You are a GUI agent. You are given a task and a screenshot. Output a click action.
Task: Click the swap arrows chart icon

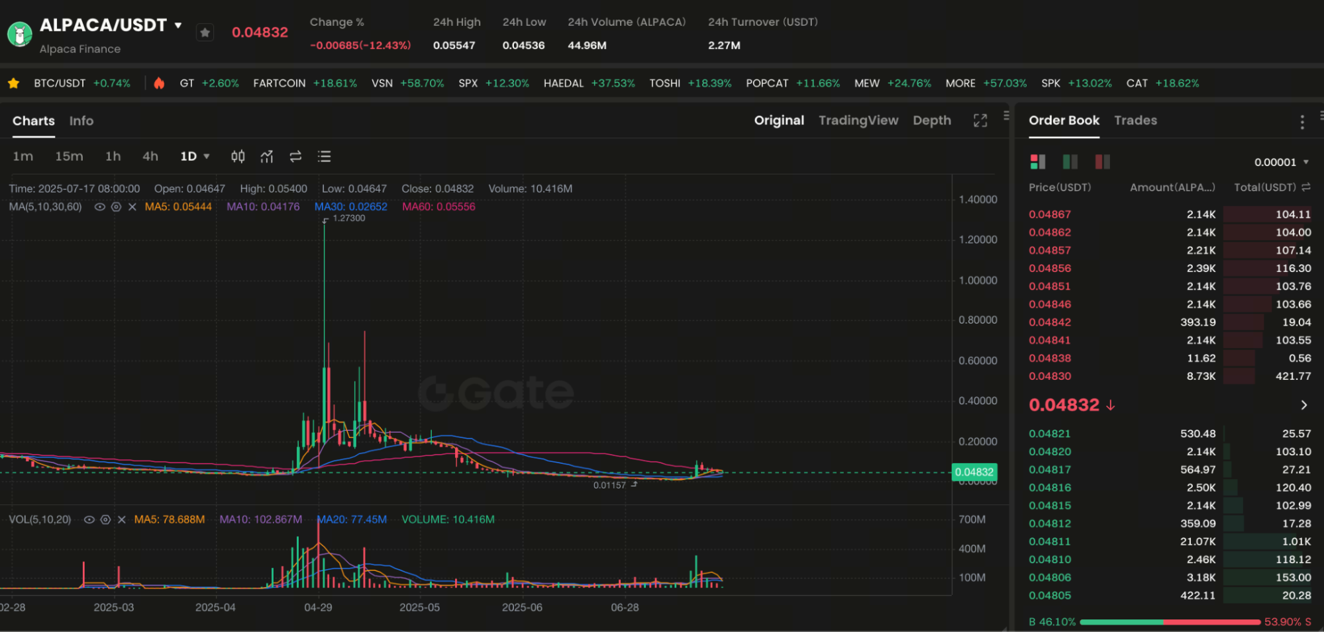[295, 156]
